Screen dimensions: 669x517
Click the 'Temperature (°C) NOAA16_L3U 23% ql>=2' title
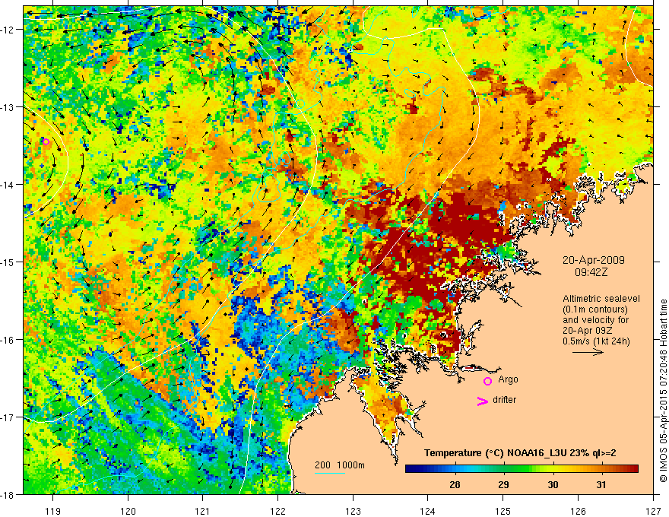[520, 453]
